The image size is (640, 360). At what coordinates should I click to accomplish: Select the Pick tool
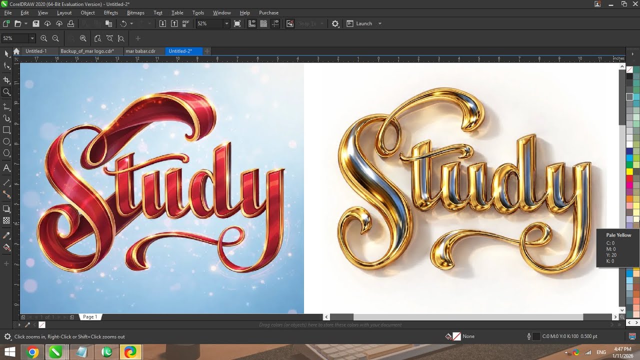pyautogui.click(x=6, y=54)
